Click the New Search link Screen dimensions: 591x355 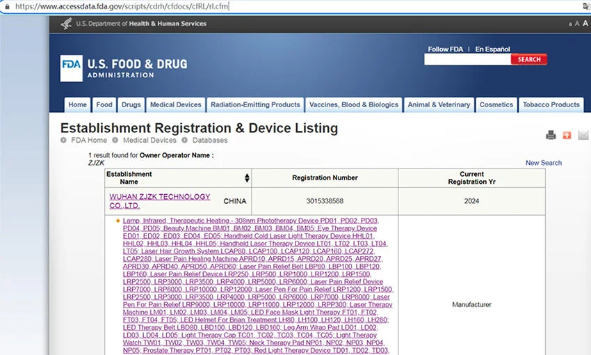[543, 163]
